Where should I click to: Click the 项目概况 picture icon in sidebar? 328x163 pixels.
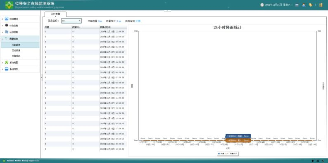7,19
